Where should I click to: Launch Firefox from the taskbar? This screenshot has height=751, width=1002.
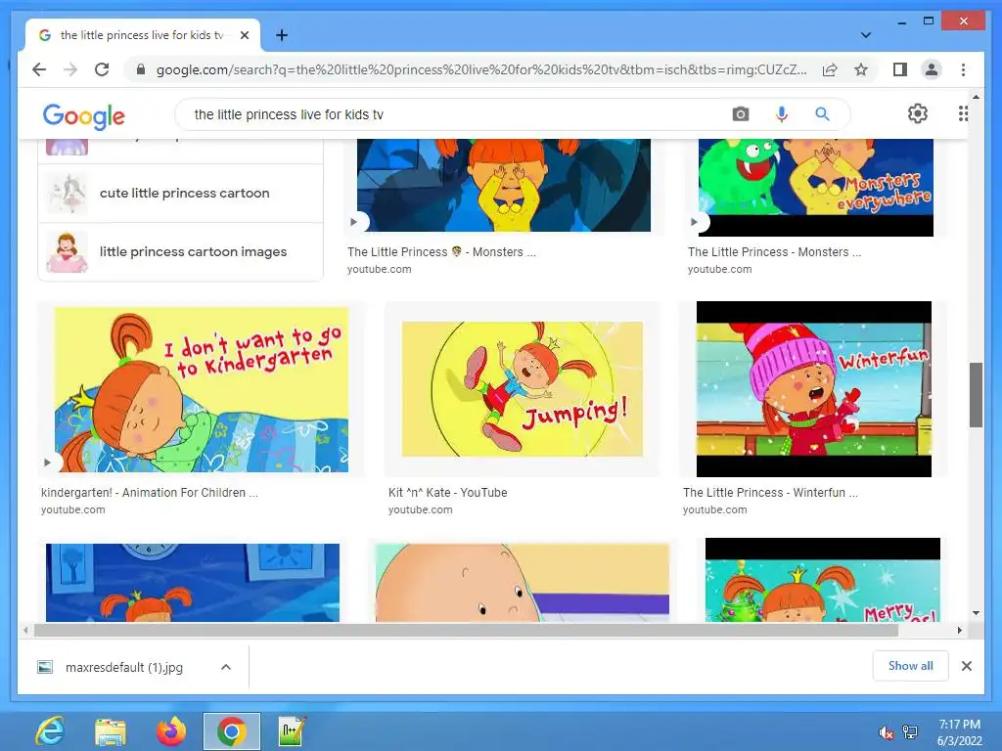tap(171, 731)
